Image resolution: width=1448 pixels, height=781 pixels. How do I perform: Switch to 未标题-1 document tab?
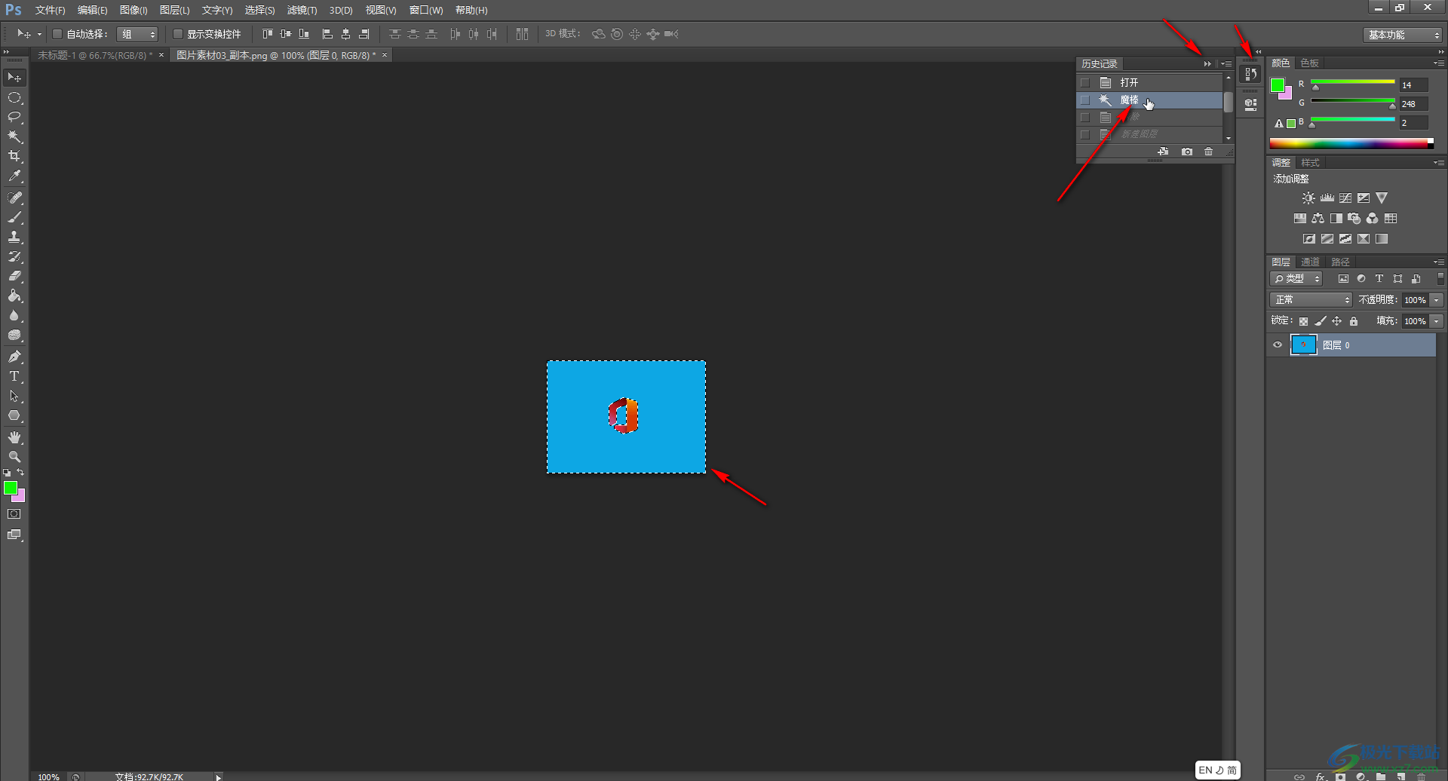click(95, 55)
